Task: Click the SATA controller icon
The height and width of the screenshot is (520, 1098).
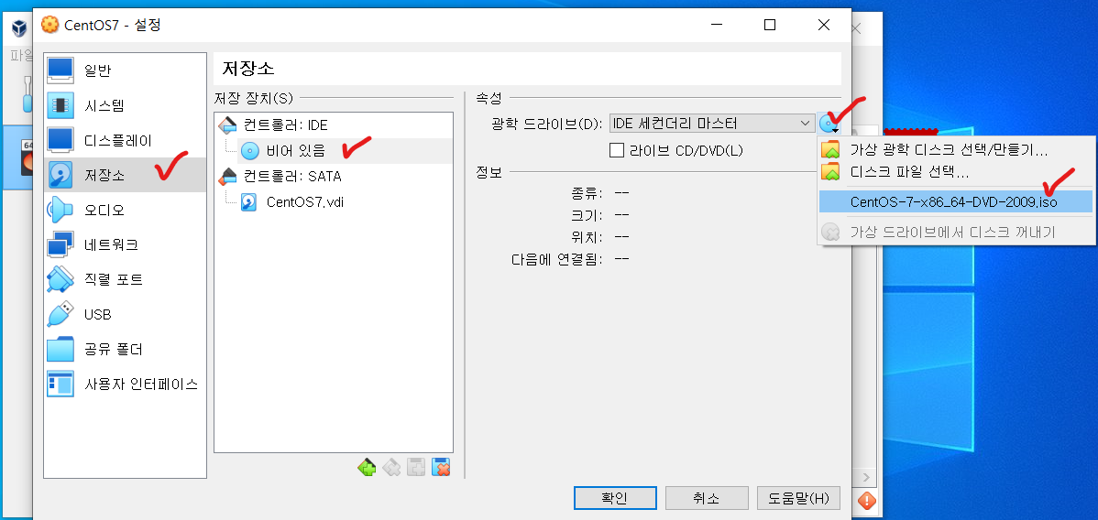Action: coord(228,176)
